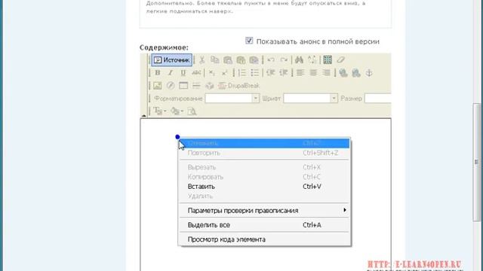Insert a bulleted list
The height and width of the screenshot is (271, 483).
255,73
